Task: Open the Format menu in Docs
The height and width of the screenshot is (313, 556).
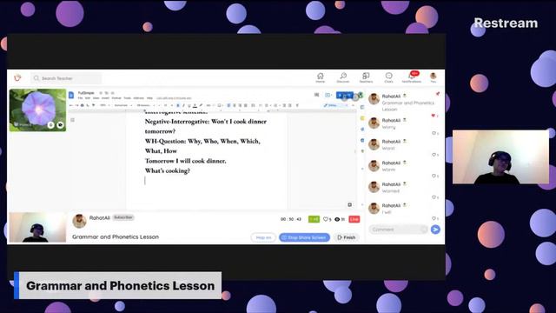Action: pos(116,98)
